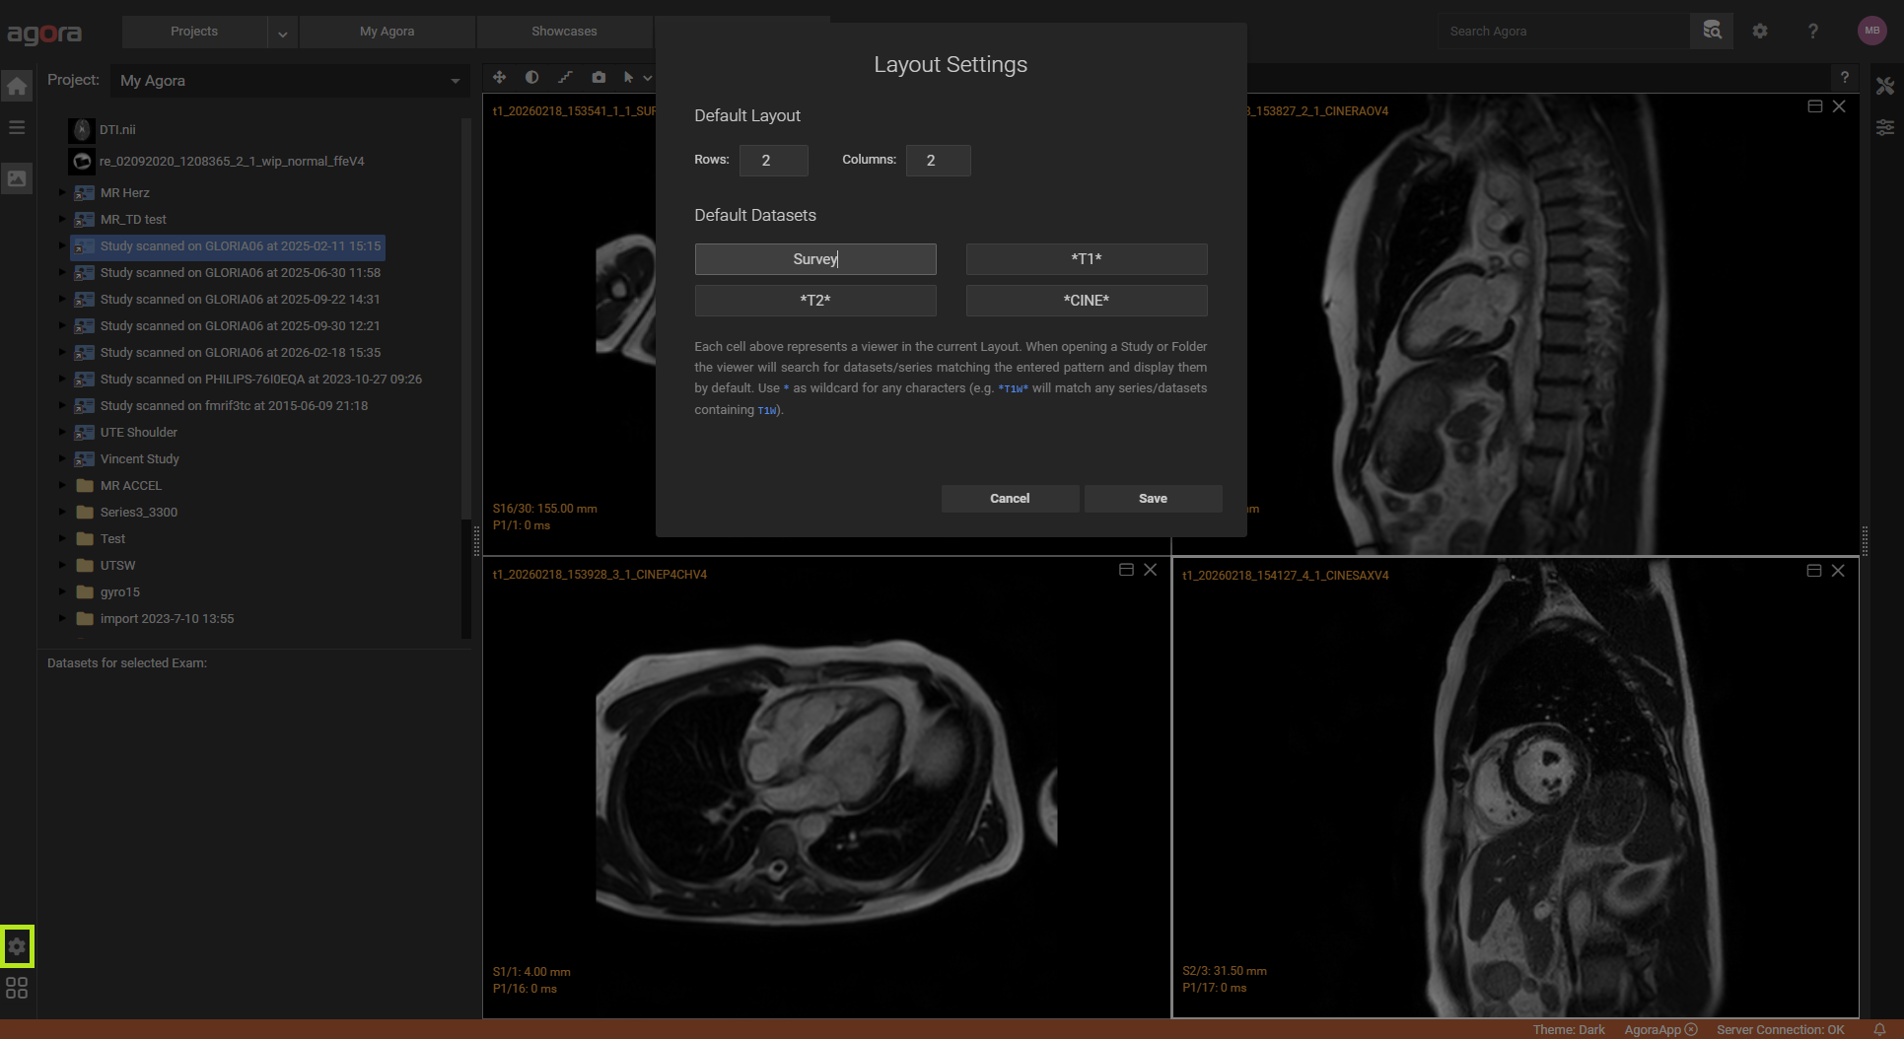The height and width of the screenshot is (1039, 1904).
Task: Open the Project My Agora dropdown
Action: [x=455, y=81]
